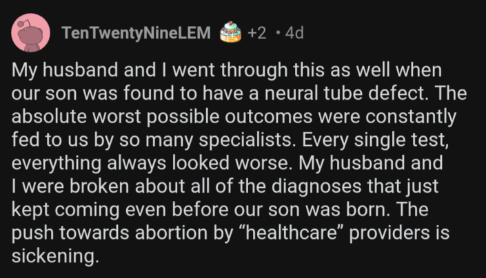Click the 4d comment timestamp

[294, 33]
